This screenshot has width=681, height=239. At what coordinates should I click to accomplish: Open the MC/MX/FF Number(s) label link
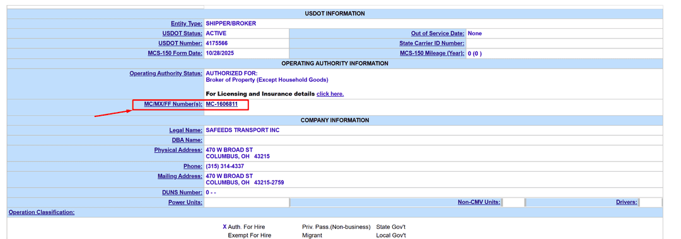(173, 104)
